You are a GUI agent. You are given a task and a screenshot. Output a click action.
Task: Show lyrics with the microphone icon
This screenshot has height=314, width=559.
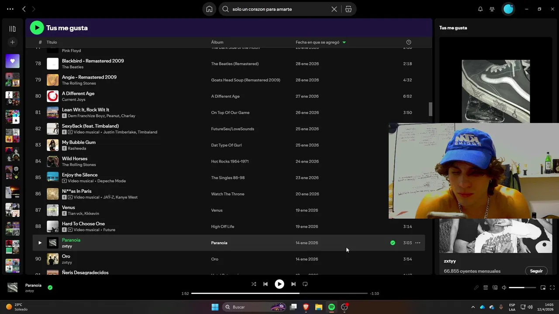coord(476,288)
